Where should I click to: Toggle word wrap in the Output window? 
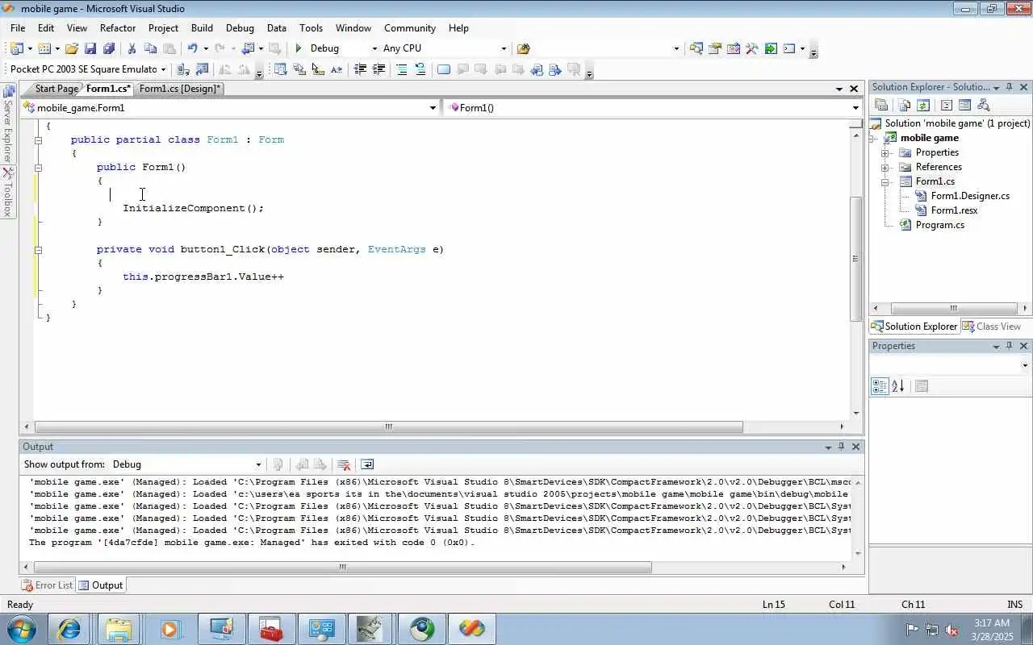click(x=367, y=464)
